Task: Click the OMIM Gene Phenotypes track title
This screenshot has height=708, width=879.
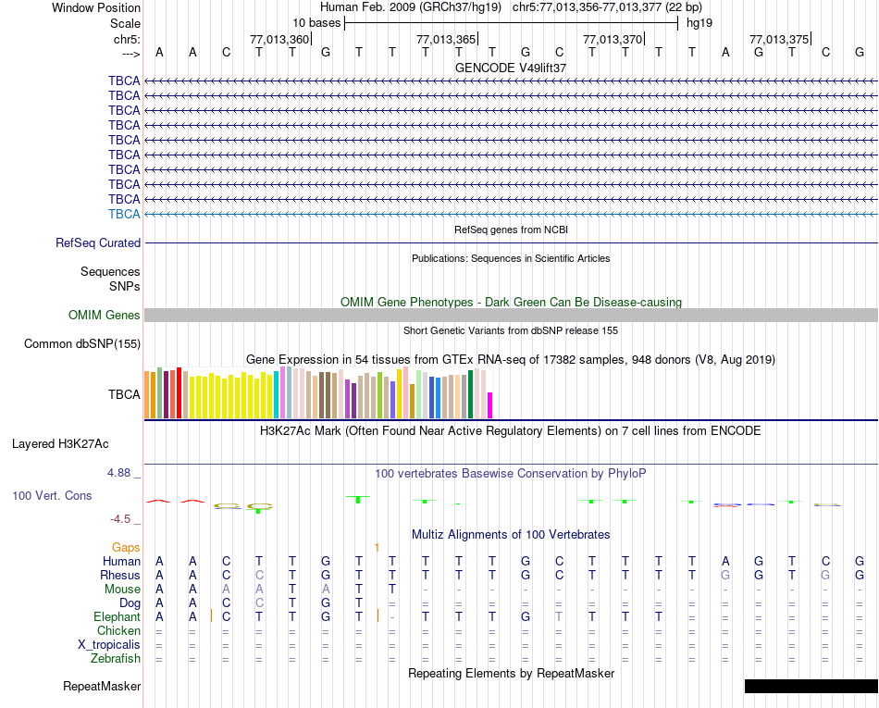Action: click(x=511, y=302)
